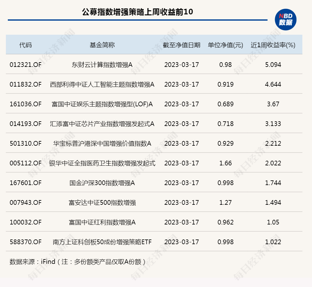The width and height of the screenshot is (312, 287).
Task: Click 东财云计算指数增强A fund name
Action: coord(103,64)
